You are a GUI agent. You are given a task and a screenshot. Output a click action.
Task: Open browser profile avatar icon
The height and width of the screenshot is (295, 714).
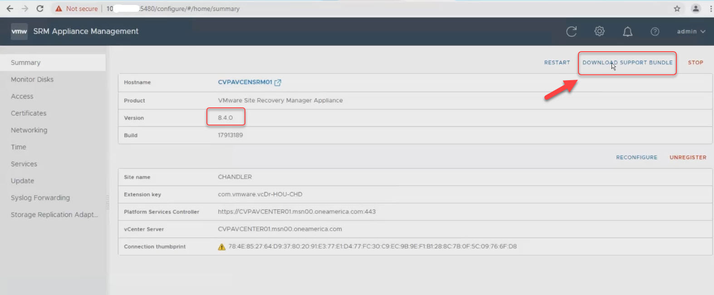point(695,9)
